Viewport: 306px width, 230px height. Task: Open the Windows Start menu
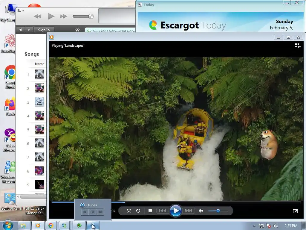pyautogui.click(x=8, y=226)
